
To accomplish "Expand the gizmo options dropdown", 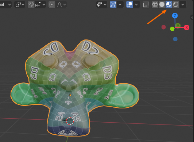I will [x=120, y=5].
